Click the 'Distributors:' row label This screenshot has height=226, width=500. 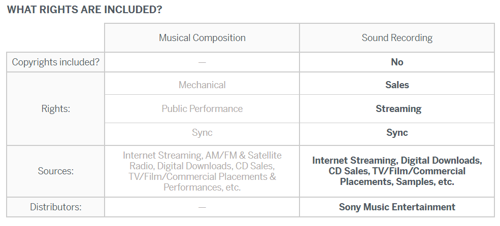(56, 207)
